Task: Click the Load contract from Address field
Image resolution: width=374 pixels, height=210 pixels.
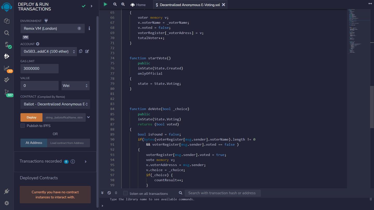Action: tap(68, 143)
